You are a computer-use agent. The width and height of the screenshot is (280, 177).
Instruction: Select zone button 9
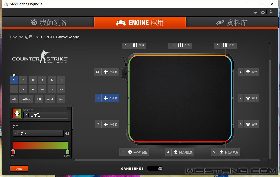tap(33, 90)
